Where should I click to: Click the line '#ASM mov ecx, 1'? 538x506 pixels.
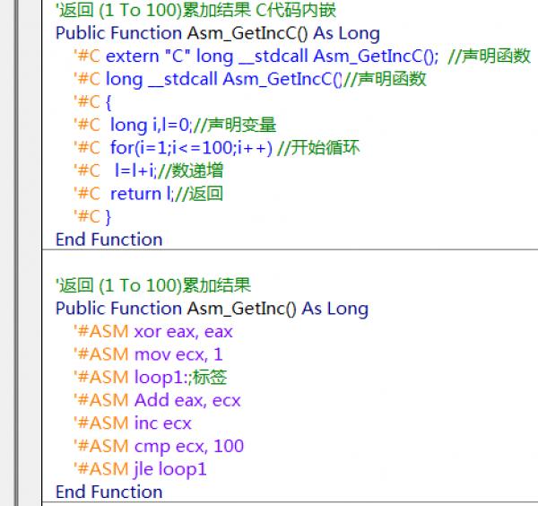tap(148, 354)
